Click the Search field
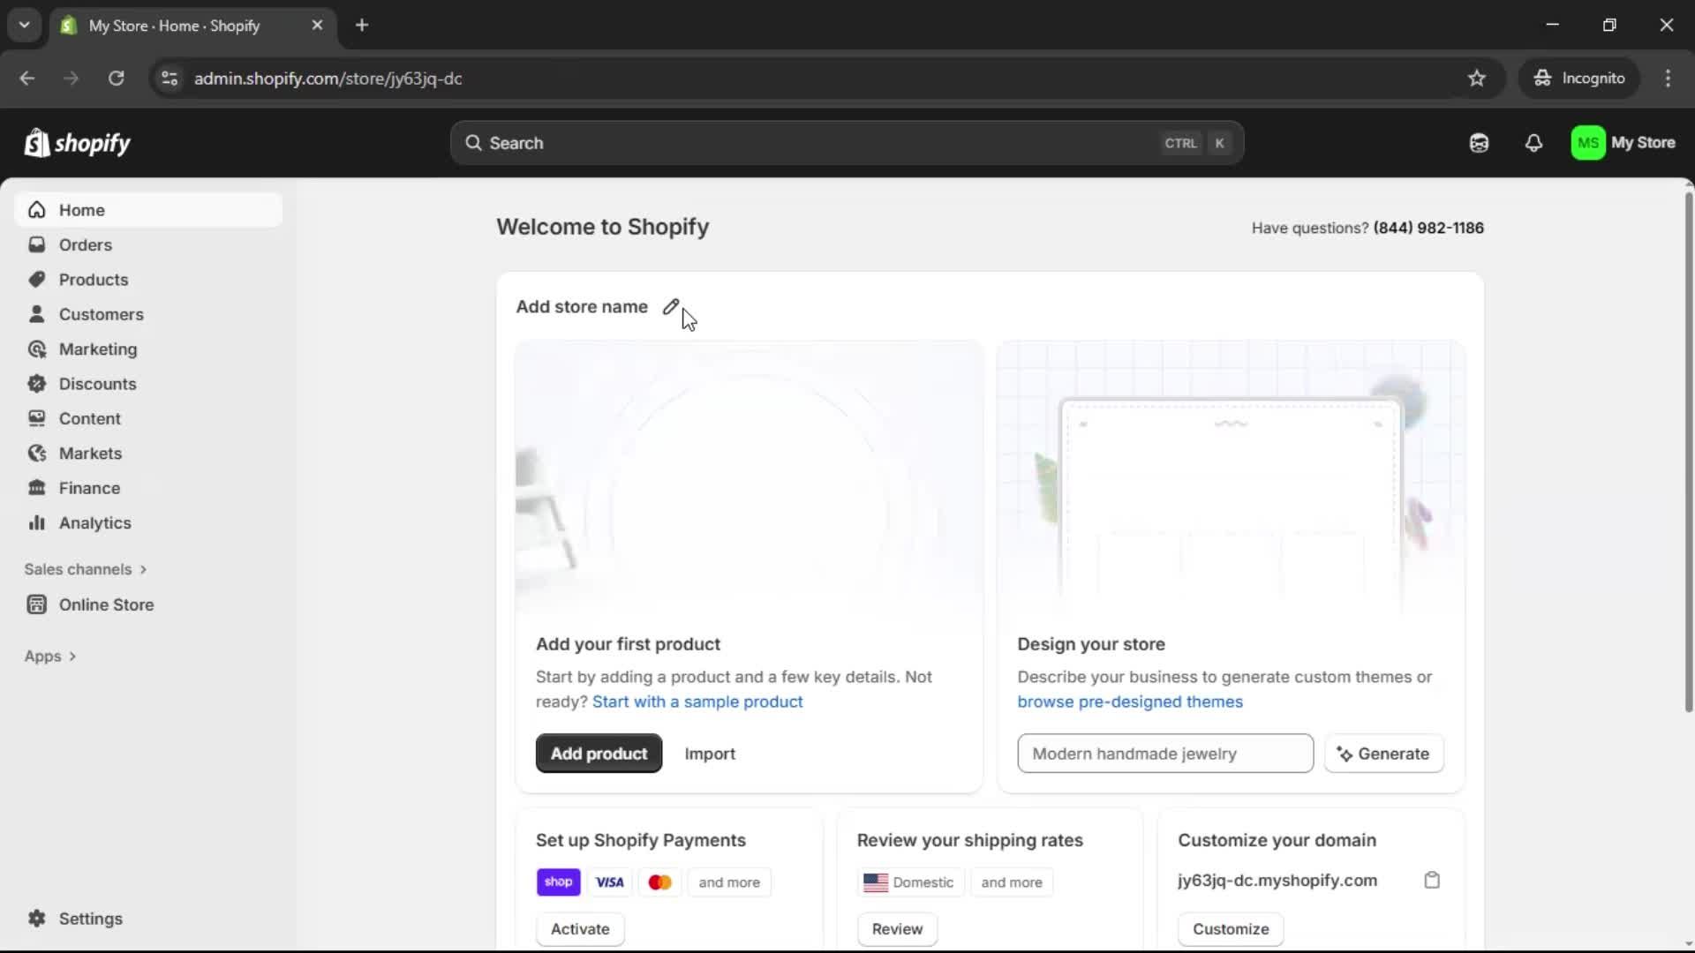 click(847, 143)
